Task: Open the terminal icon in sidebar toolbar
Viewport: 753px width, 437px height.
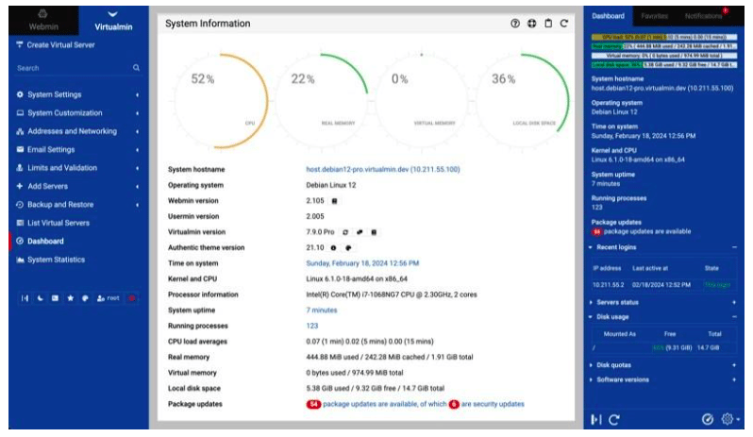Action: (56, 298)
